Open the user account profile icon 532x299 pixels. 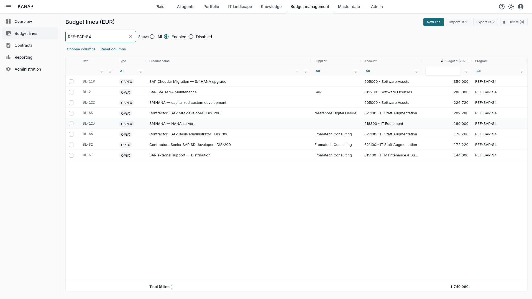tap(521, 7)
